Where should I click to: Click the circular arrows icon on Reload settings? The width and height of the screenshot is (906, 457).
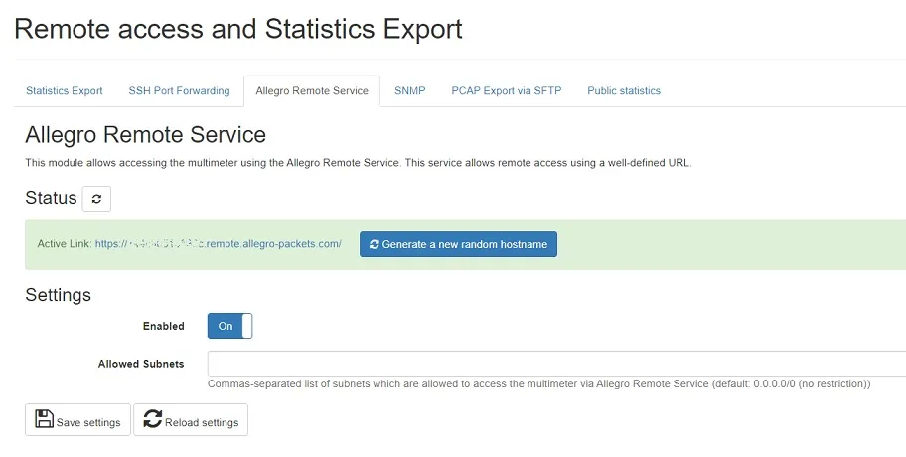pos(152,419)
